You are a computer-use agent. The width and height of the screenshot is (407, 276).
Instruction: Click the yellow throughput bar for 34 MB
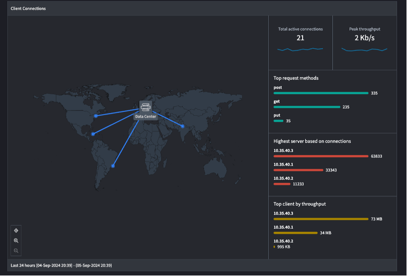pos(295,233)
